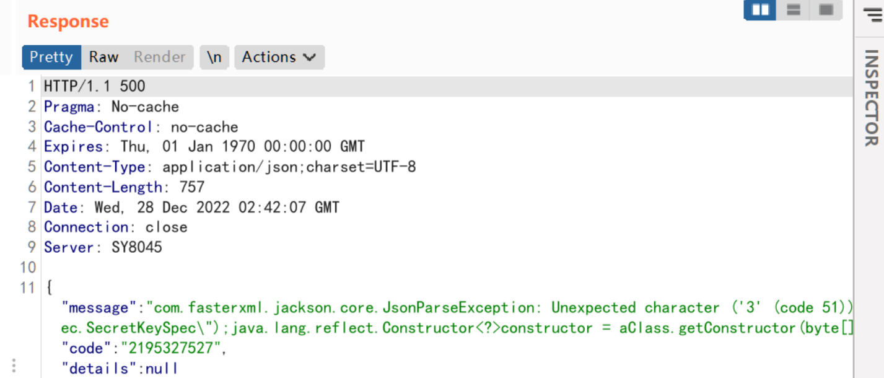
Task: Switch to single combined view layout
Action: [826, 10]
